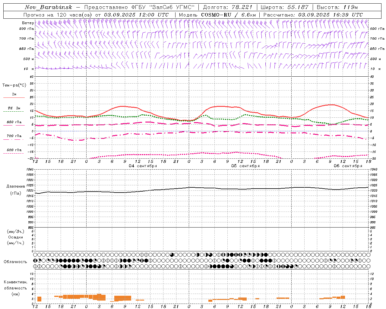
Task: Click the (км) convective cloud unit label
Action: pyautogui.click(x=15, y=294)
